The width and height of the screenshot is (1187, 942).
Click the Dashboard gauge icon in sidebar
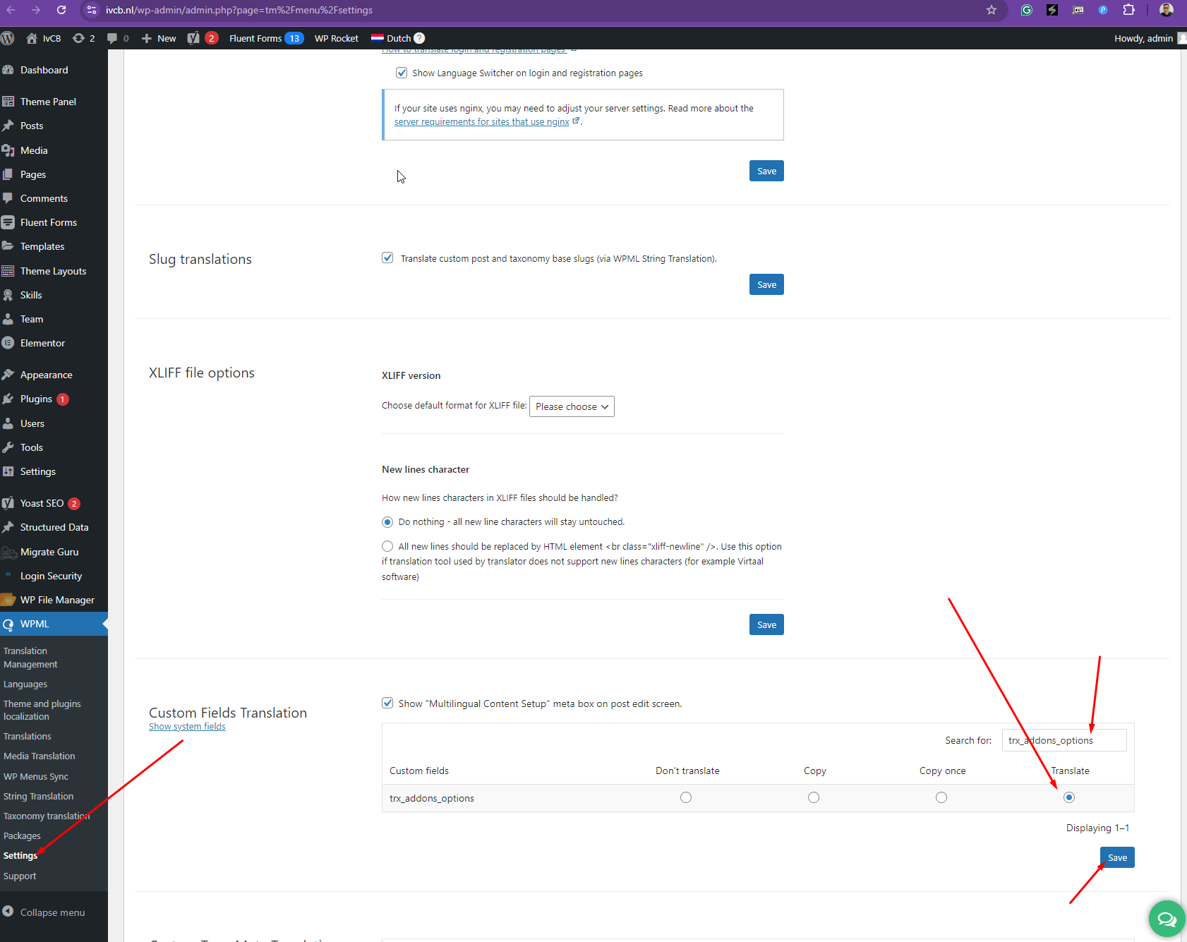tap(8, 70)
